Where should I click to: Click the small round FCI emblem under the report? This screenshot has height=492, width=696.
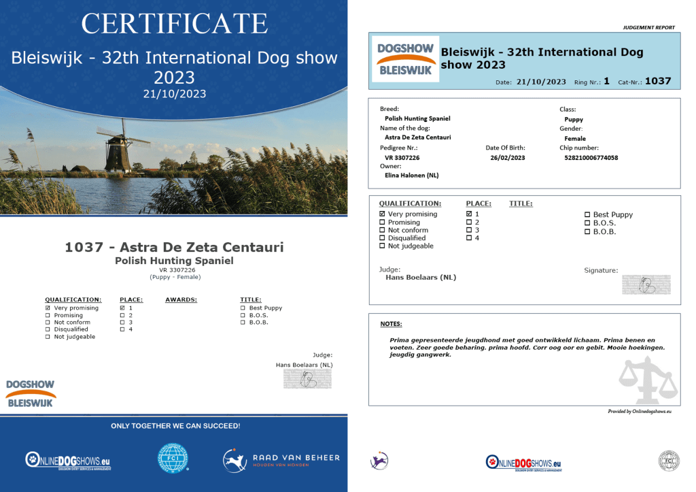(x=667, y=461)
